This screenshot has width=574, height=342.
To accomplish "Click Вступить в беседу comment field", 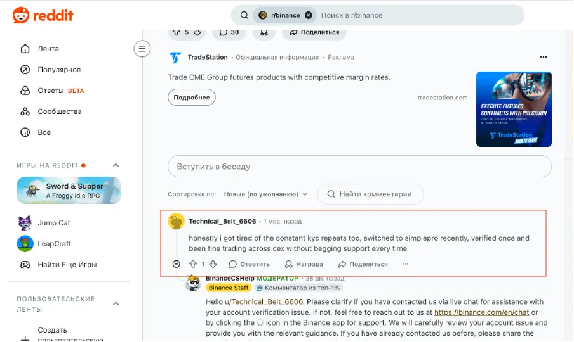I will [x=359, y=167].
